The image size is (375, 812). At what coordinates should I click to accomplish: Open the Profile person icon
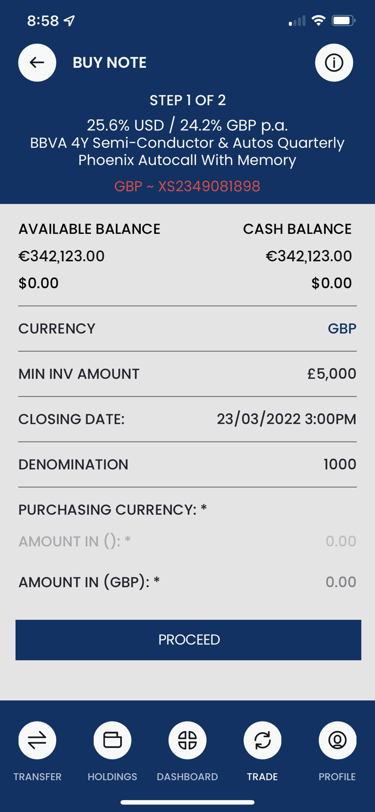tap(337, 740)
